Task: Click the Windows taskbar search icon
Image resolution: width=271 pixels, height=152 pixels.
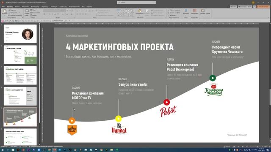Action: click(8, 150)
